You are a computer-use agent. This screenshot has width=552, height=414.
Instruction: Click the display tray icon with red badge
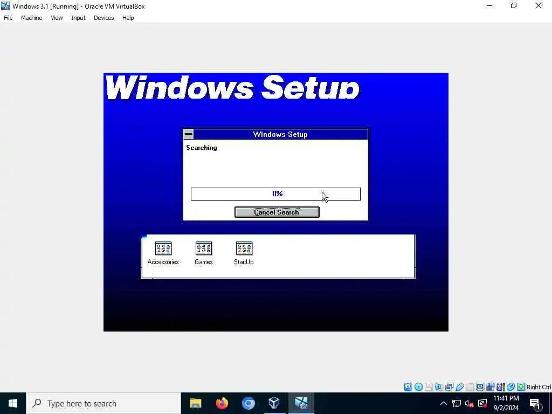tap(482, 403)
